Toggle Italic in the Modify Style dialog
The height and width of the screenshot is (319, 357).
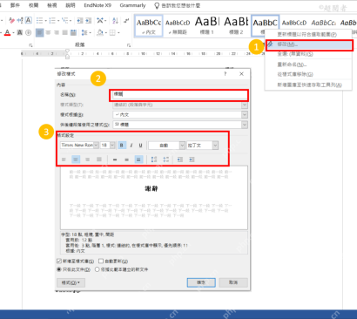[x=131, y=146]
